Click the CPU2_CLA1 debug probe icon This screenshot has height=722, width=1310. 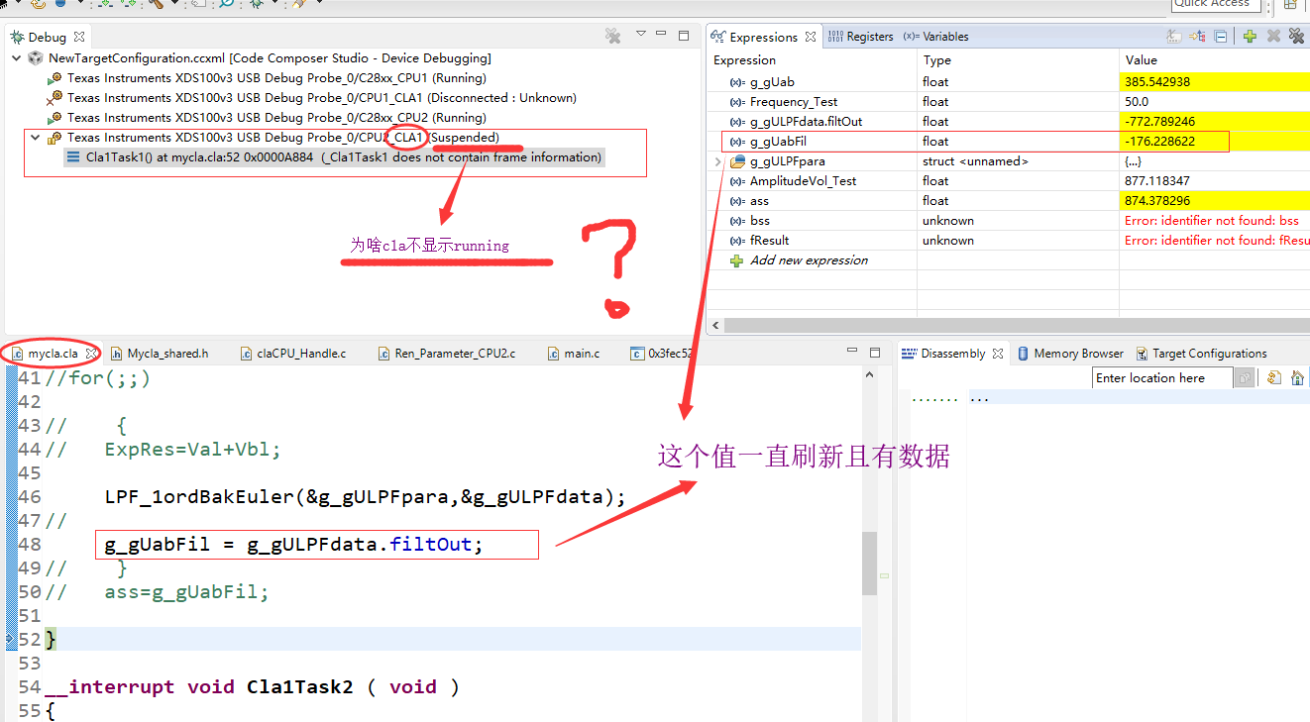[55, 138]
